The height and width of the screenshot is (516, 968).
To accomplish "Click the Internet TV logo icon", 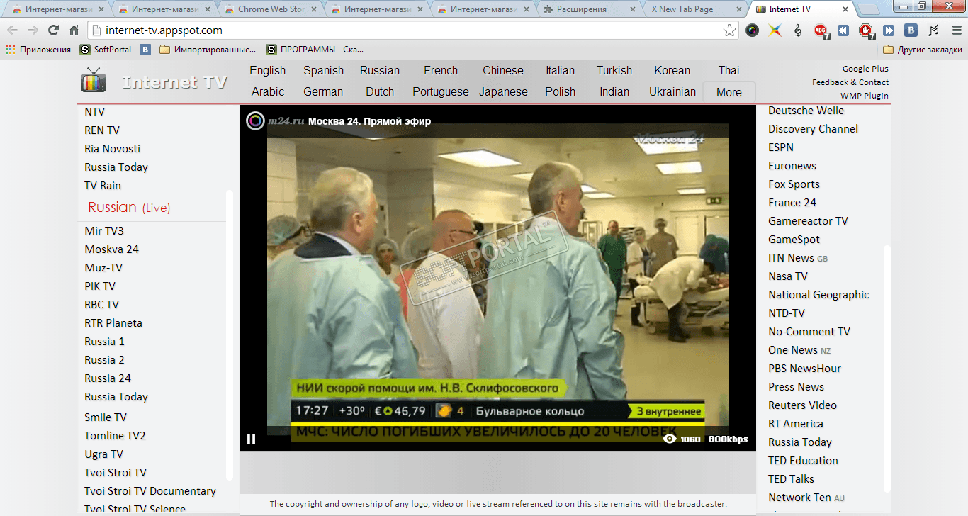I will (94, 81).
